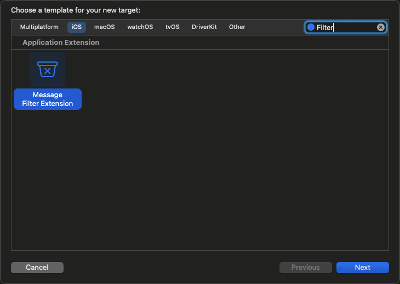Clear the Filter search text
The image size is (400, 284).
click(381, 27)
